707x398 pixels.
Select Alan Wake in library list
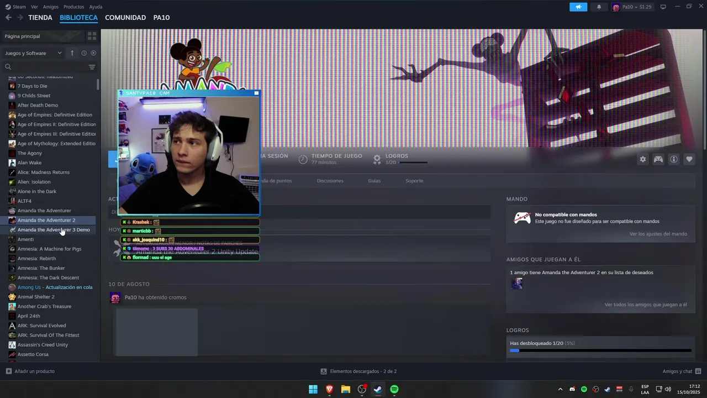[x=49, y=163]
